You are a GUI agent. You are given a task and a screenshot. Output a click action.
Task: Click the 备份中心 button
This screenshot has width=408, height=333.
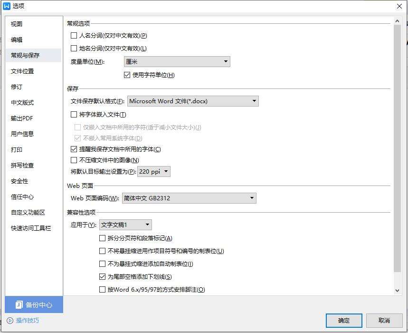[34, 304]
